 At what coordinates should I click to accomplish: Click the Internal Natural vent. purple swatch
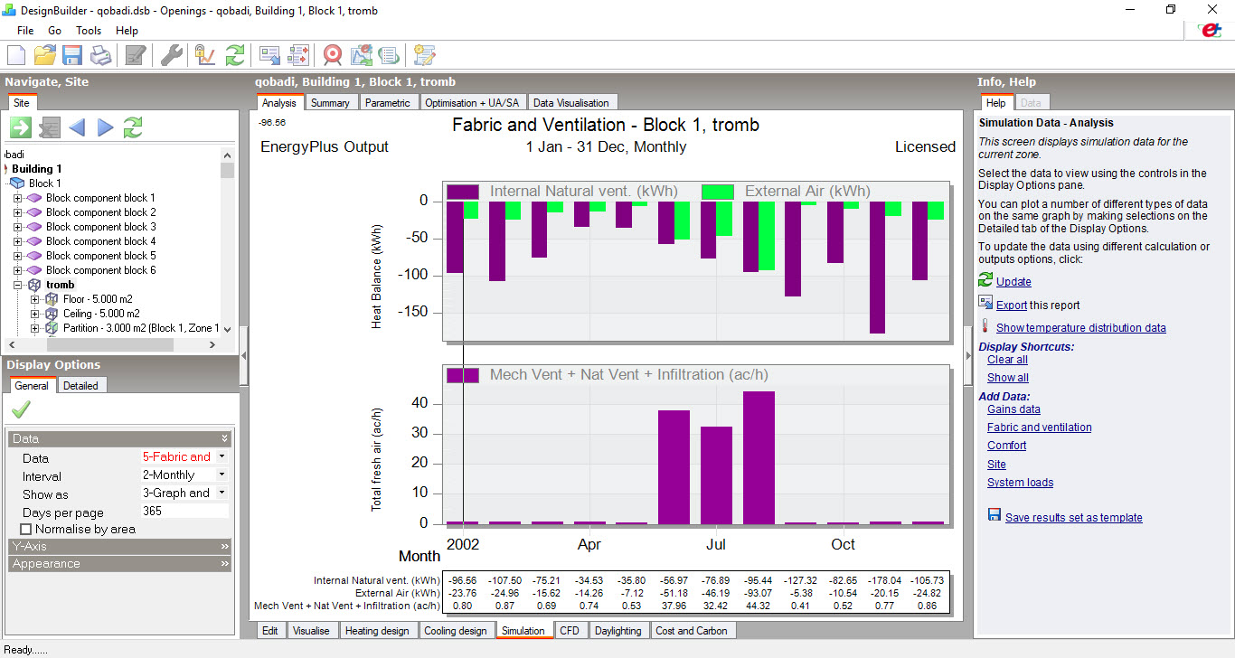click(463, 192)
